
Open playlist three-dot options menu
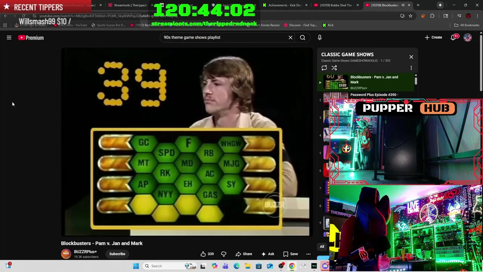[x=411, y=68]
